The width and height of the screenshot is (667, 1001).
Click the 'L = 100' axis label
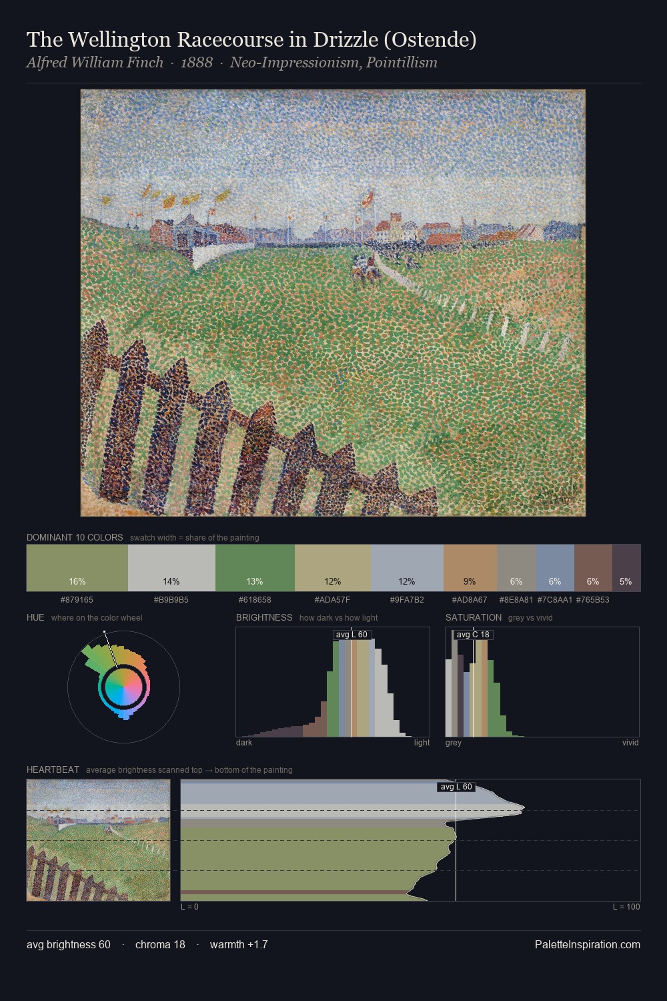point(626,907)
